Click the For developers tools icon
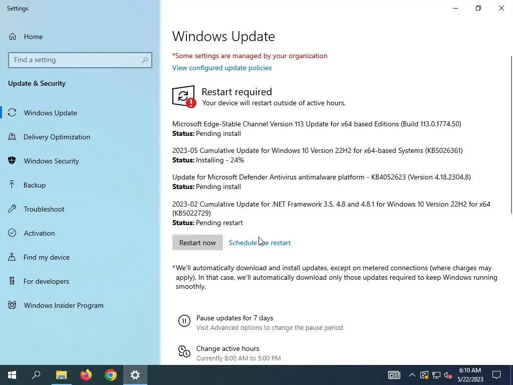 click(12, 281)
